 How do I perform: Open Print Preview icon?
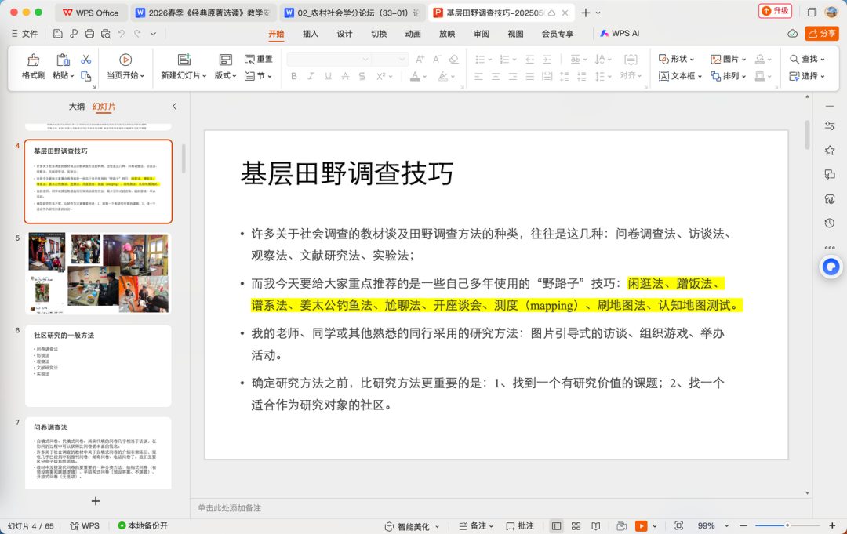tap(106, 34)
